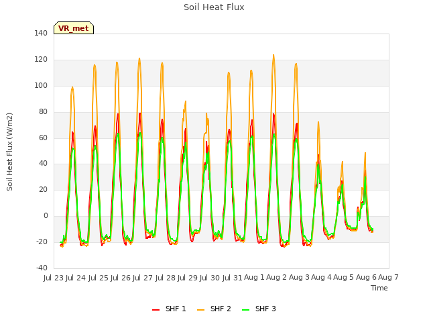Click the -40 y-axis tick label
Image resolution: width=429 pixels, height=322 pixels.
click(42, 268)
